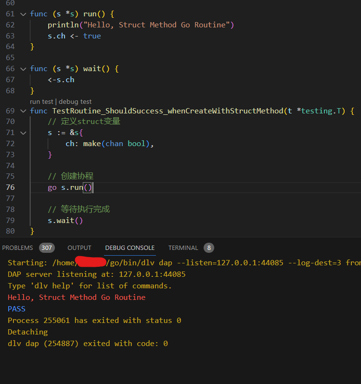
Task: Collapse the run() method fold chevron
Action: (x=23, y=14)
